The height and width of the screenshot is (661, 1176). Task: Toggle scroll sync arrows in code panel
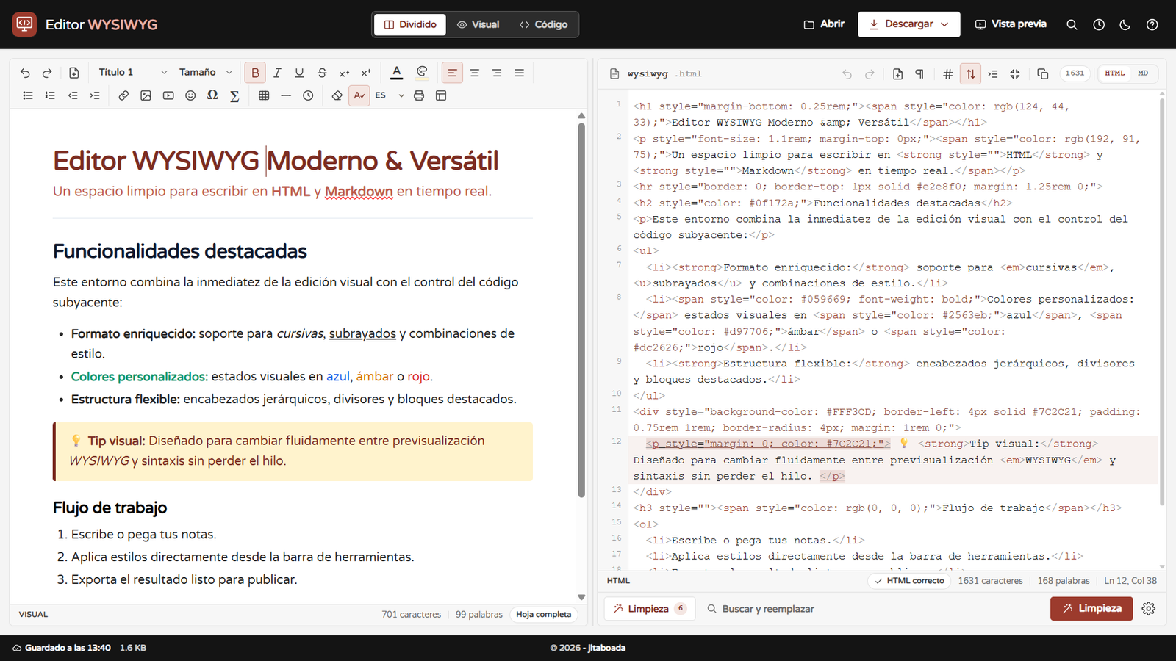click(970, 73)
